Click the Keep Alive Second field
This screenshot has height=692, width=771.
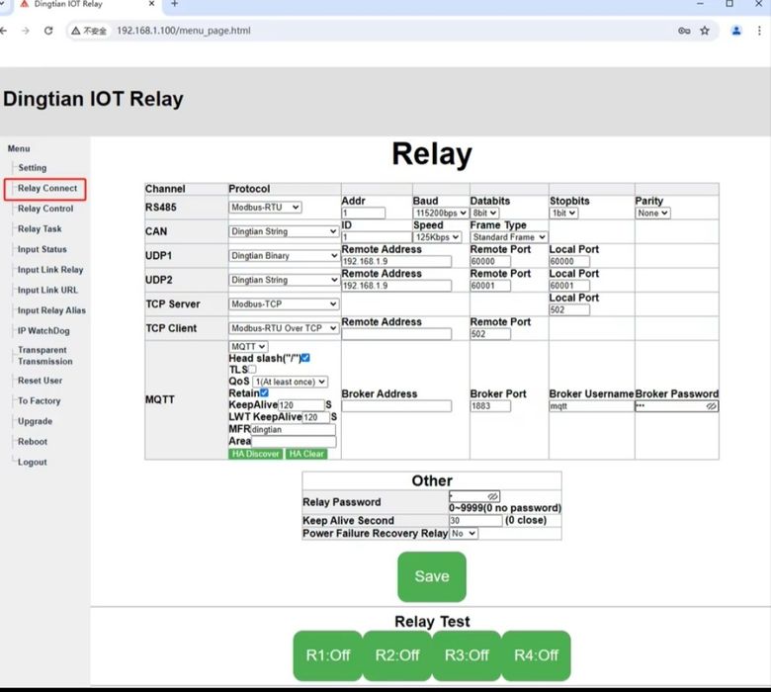click(x=475, y=520)
